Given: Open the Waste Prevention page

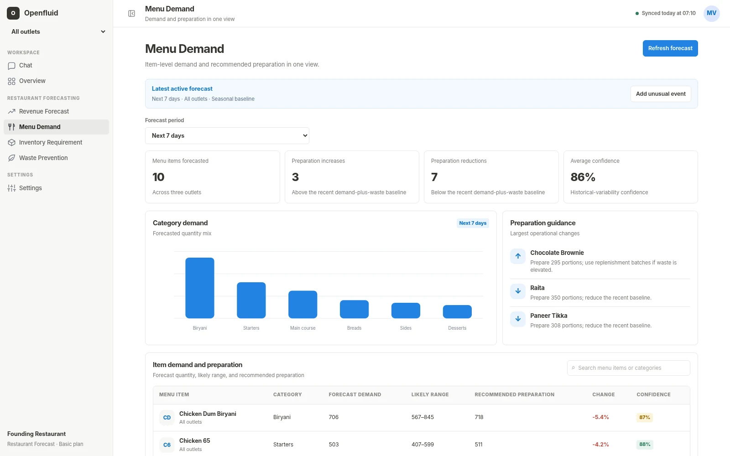Looking at the screenshot, I should point(56,158).
